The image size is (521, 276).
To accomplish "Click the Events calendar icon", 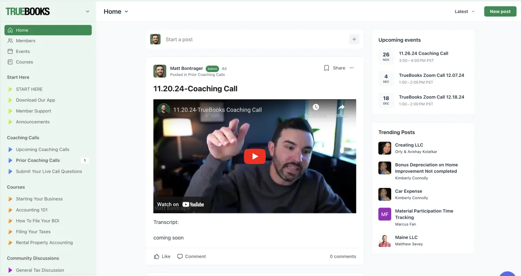I will pyautogui.click(x=10, y=51).
